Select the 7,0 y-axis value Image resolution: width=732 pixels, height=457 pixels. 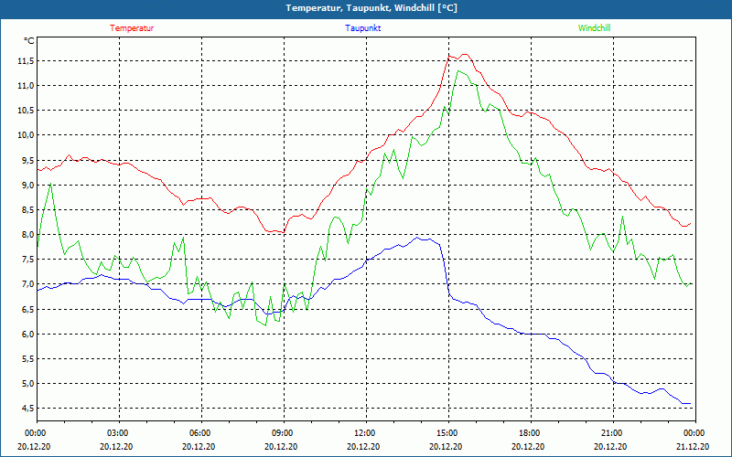point(27,284)
